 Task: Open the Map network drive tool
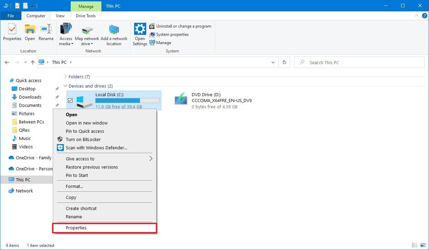point(87,33)
